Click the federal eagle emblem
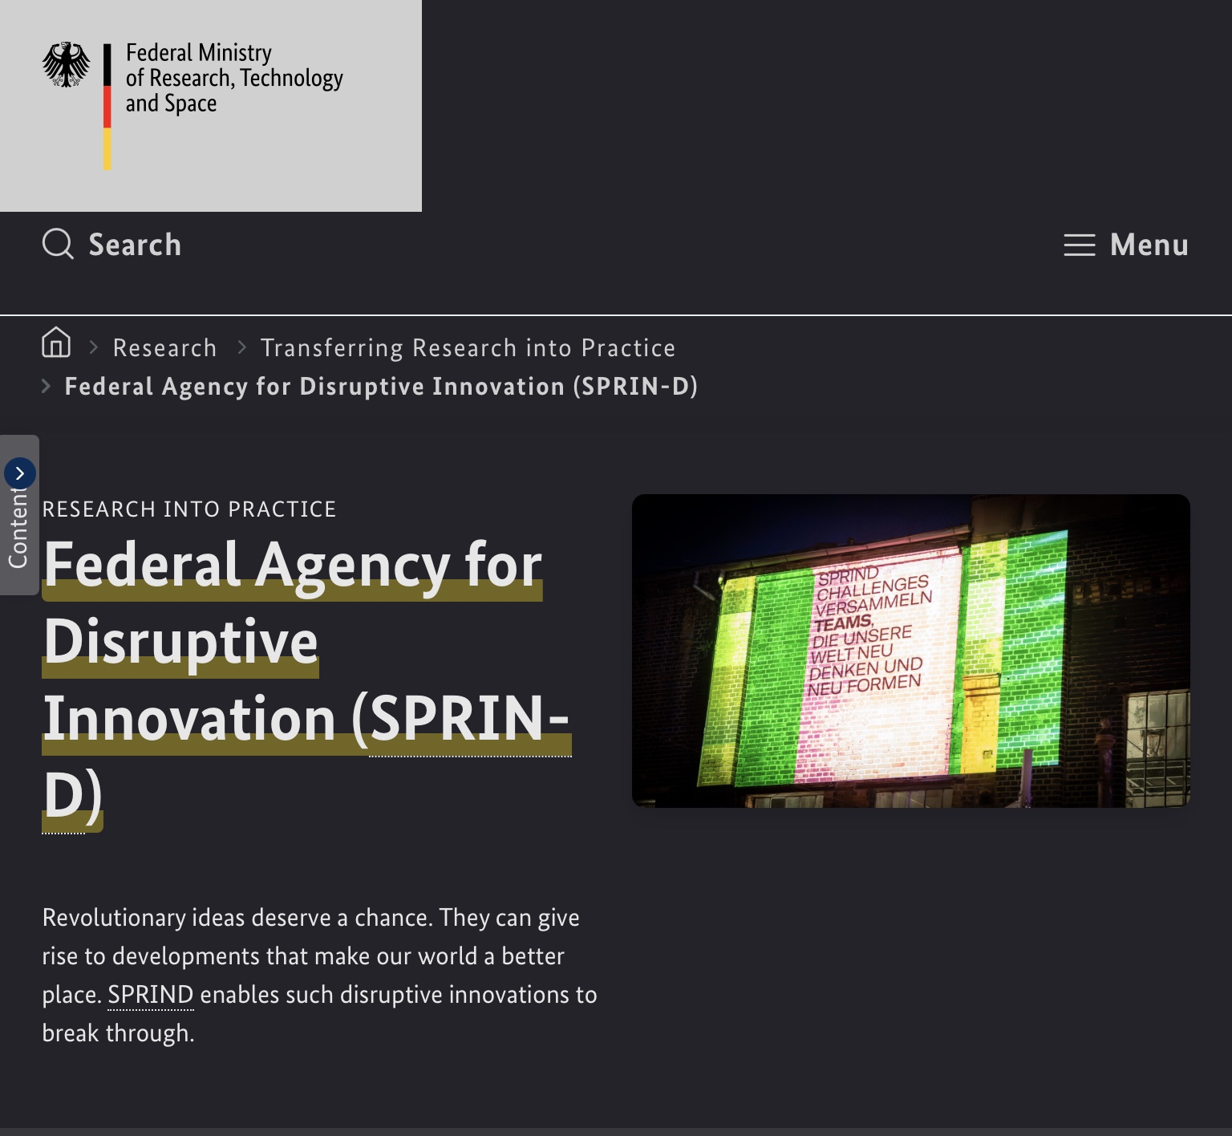Viewport: 1232px width, 1136px height. 67,65
